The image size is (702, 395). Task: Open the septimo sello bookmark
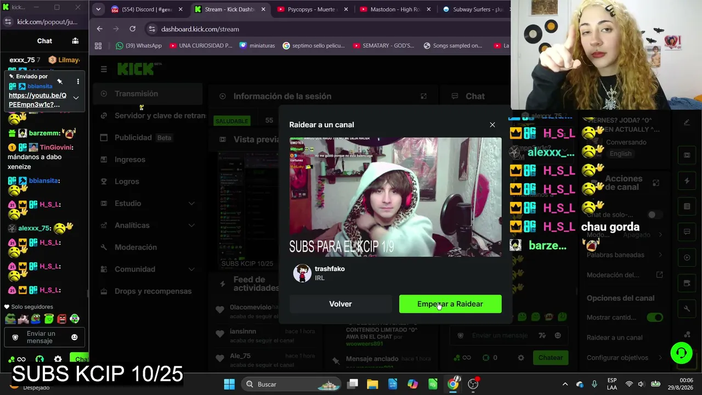[314, 46]
